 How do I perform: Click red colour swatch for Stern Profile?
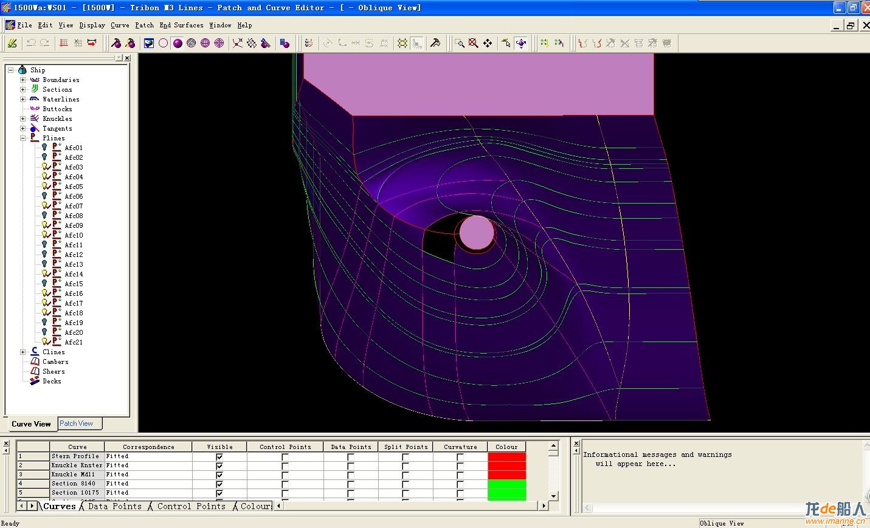[506, 456]
